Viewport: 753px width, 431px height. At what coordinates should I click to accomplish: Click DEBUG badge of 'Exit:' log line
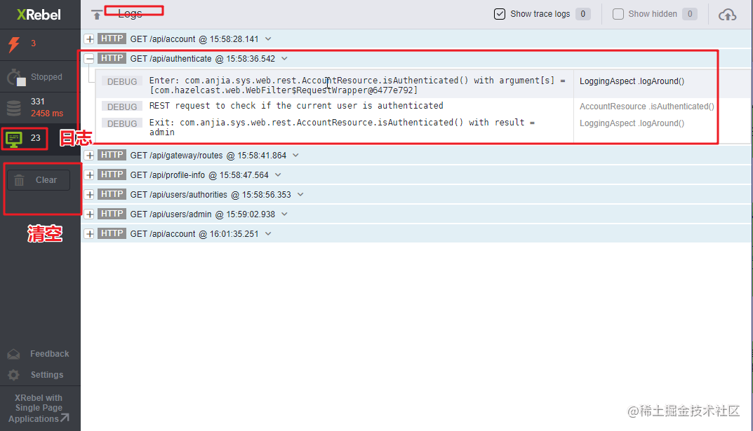[x=122, y=123]
